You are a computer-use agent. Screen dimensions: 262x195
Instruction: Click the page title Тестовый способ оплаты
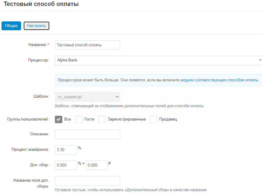[41, 4]
